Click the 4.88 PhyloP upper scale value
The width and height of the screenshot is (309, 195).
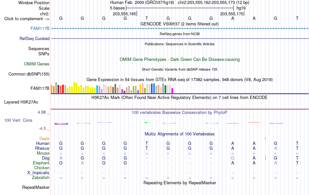pyautogui.click(x=42, y=112)
